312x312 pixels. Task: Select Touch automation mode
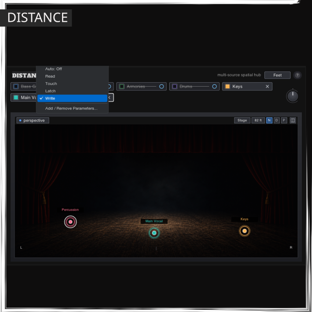72,83
